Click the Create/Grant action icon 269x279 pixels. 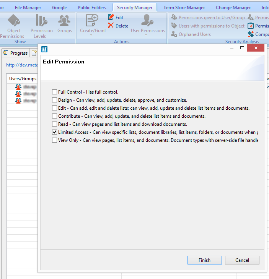click(92, 21)
